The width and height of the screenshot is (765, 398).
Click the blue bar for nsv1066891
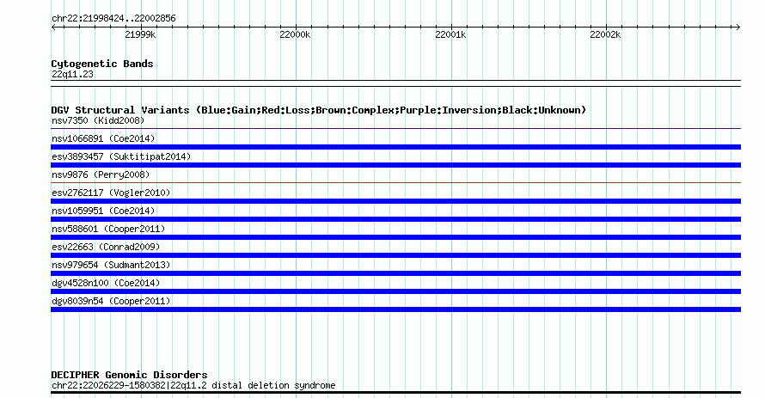[x=395, y=147]
